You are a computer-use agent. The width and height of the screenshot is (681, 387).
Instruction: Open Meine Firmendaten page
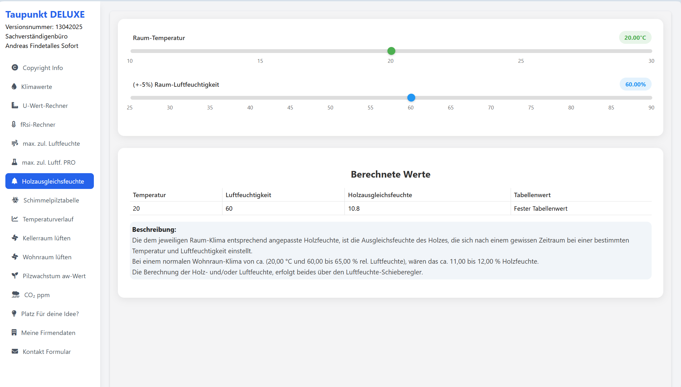point(50,333)
